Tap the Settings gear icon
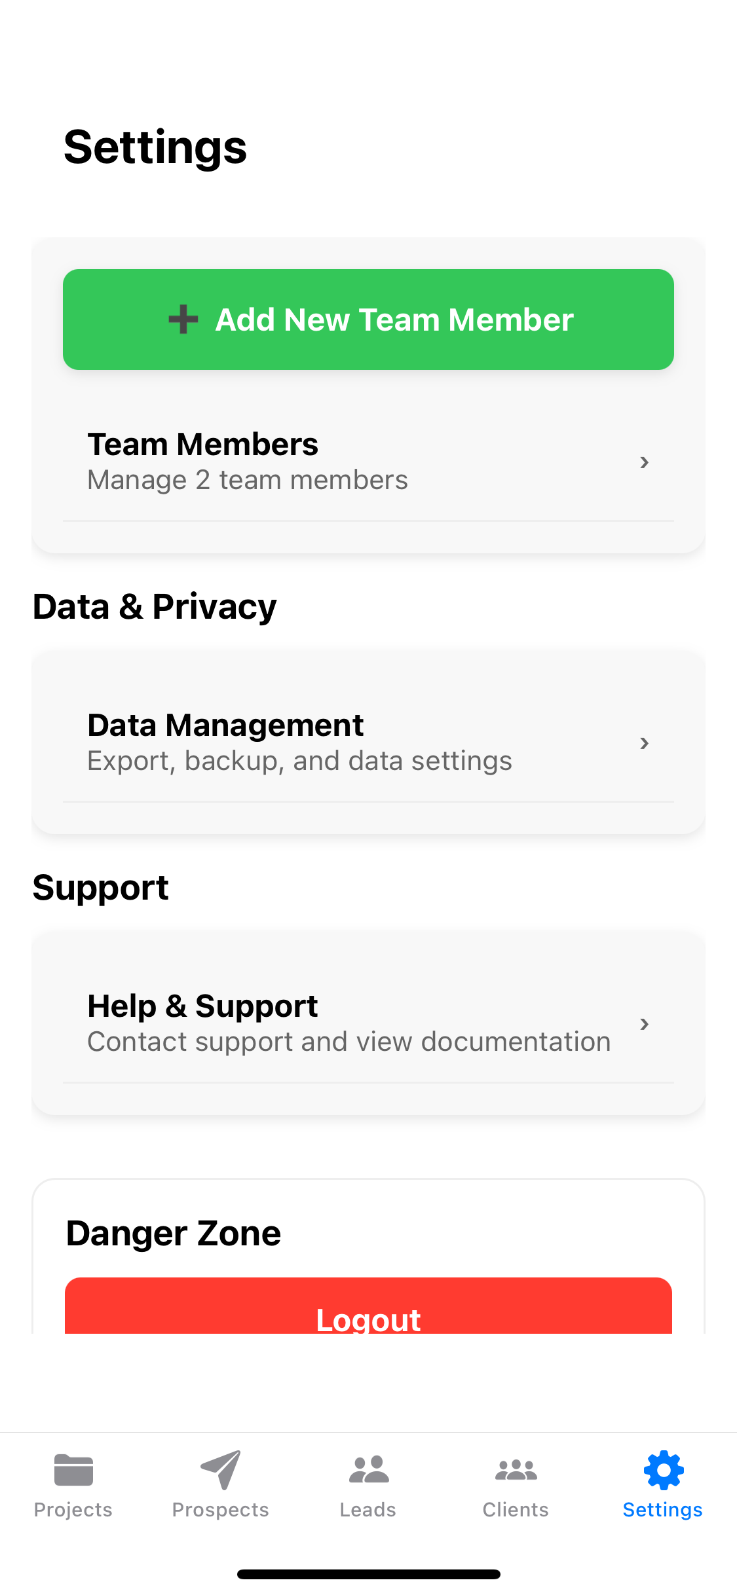Image resolution: width=737 pixels, height=1595 pixels. pos(664,1470)
